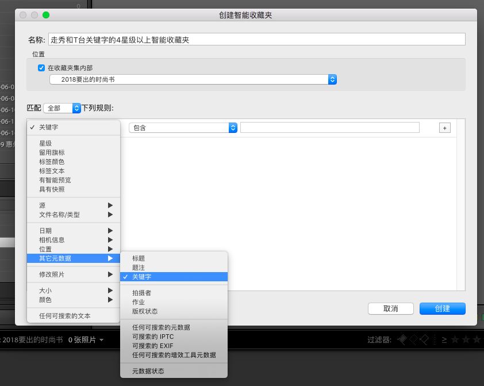Open the 包含 condition dropdown
Image resolution: width=484 pixels, height=386 pixels.
(183, 128)
